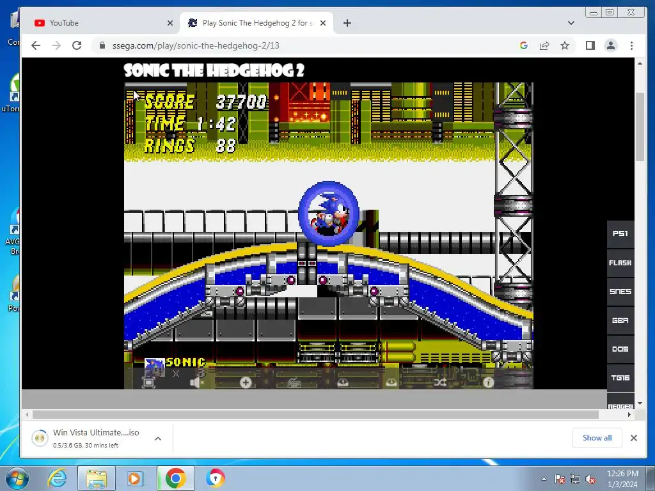The image size is (655, 491).
Task: Click the plus gamepad icon in emulator bar
Action: point(246,382)
